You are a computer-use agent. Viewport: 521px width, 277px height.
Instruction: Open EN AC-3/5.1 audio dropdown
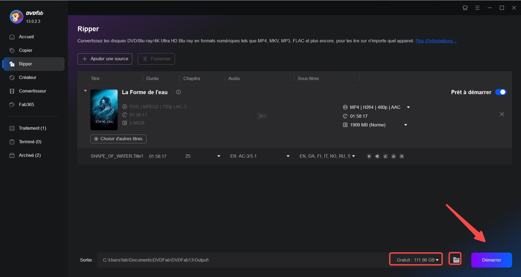(x=288, y=156)
